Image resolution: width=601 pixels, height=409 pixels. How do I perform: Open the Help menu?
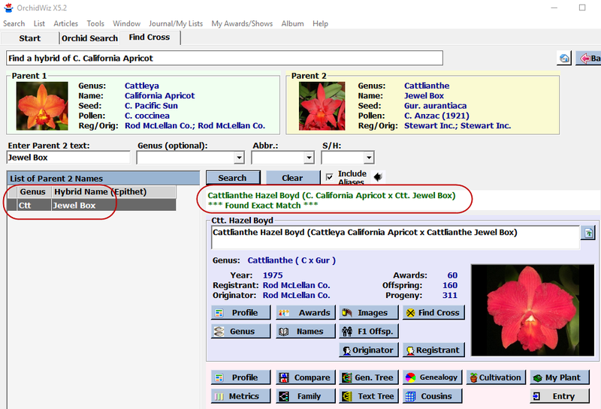pyautogui.click(x=320, y=23)
